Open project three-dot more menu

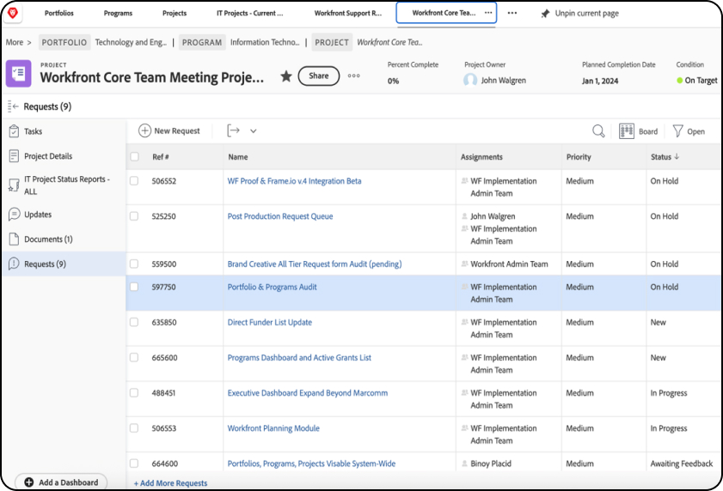pos(353,76)
